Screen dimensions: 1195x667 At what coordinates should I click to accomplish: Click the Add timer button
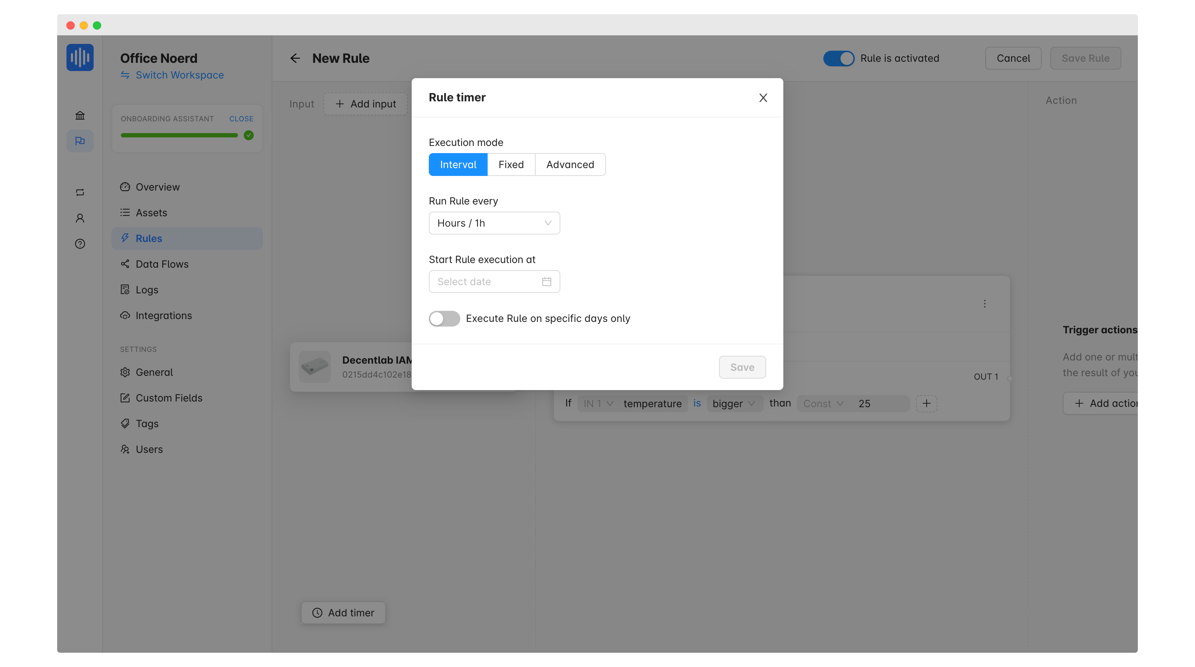343,613
